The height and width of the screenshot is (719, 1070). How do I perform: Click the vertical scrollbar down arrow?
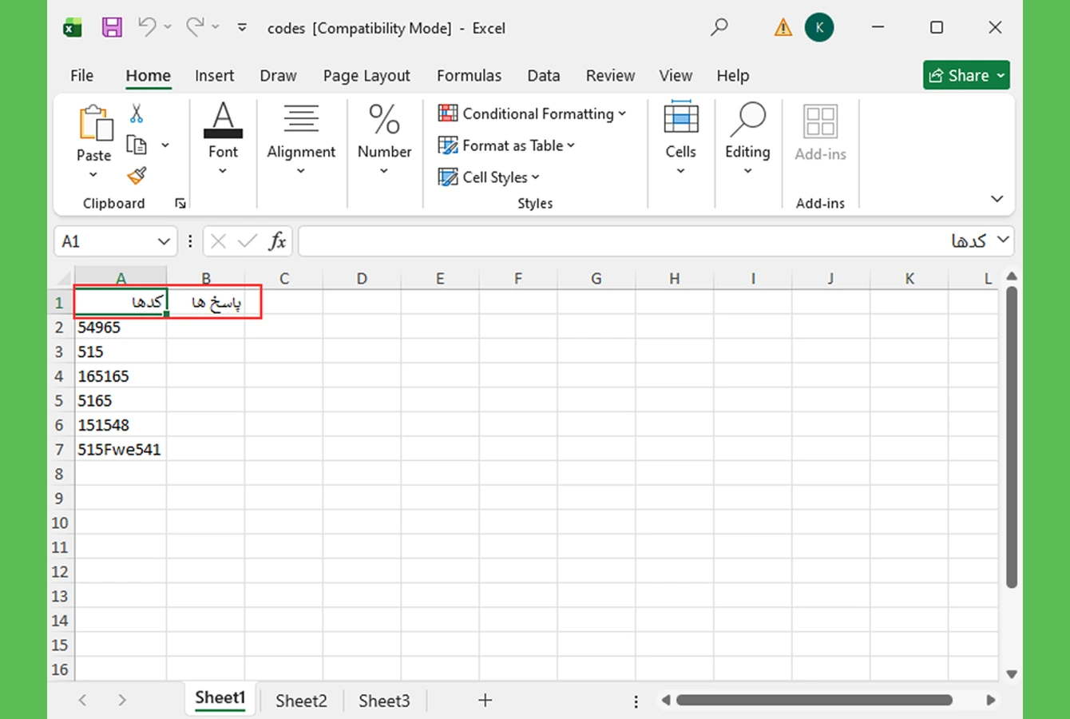tap(1012, 673)
